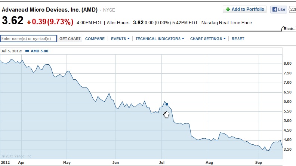Click the 6.50 y-axis label
The image size is (296, 166).
pyautogui.click(x=287, y=92)
